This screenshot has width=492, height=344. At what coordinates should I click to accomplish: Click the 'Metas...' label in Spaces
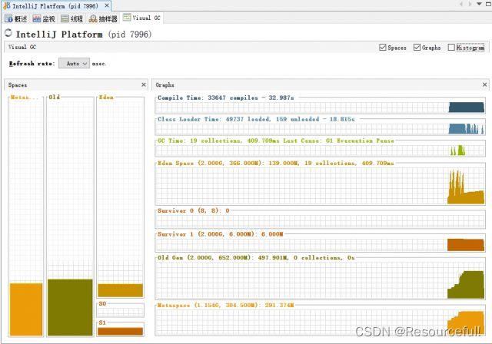pos(25,97)
